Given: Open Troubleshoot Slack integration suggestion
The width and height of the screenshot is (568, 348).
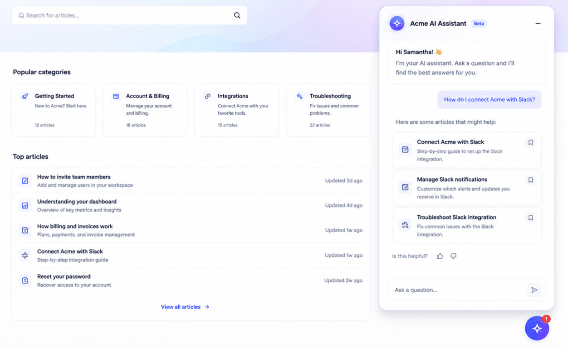Looking at the screenshot, I should 467,225.
